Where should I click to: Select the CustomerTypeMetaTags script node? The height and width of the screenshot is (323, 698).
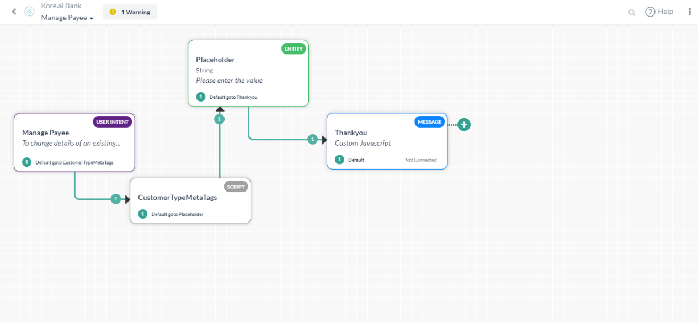[190, 198]
